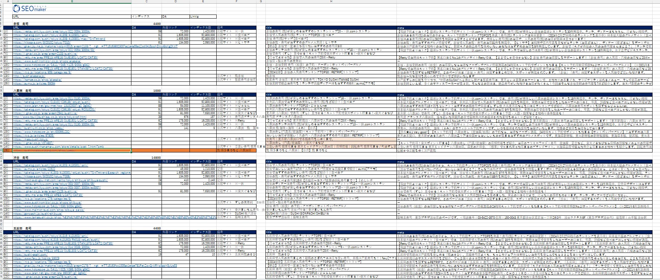Select the DA value 48
Screen dimensions: 660x280
[147, 169]
